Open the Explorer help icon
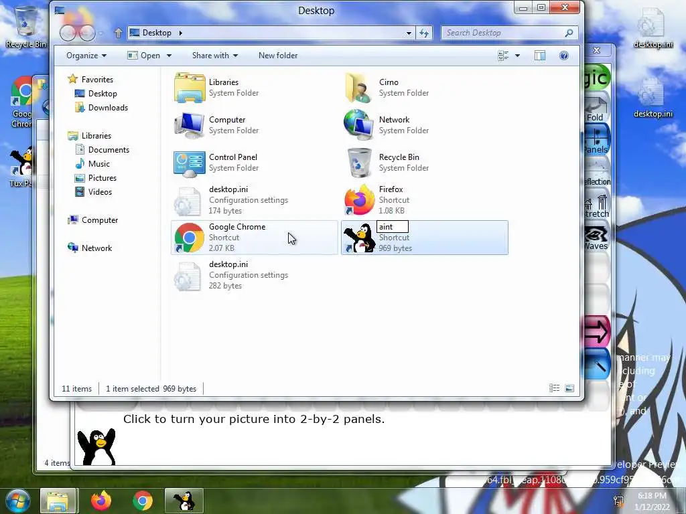 [564, 56]
